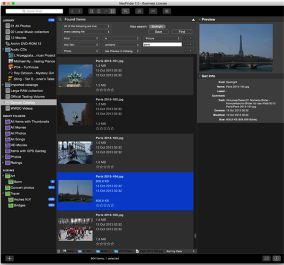
Task: Select the Arches N.P. album
Action: pos(22,199)
